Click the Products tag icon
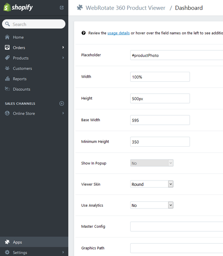 point(7,58)
